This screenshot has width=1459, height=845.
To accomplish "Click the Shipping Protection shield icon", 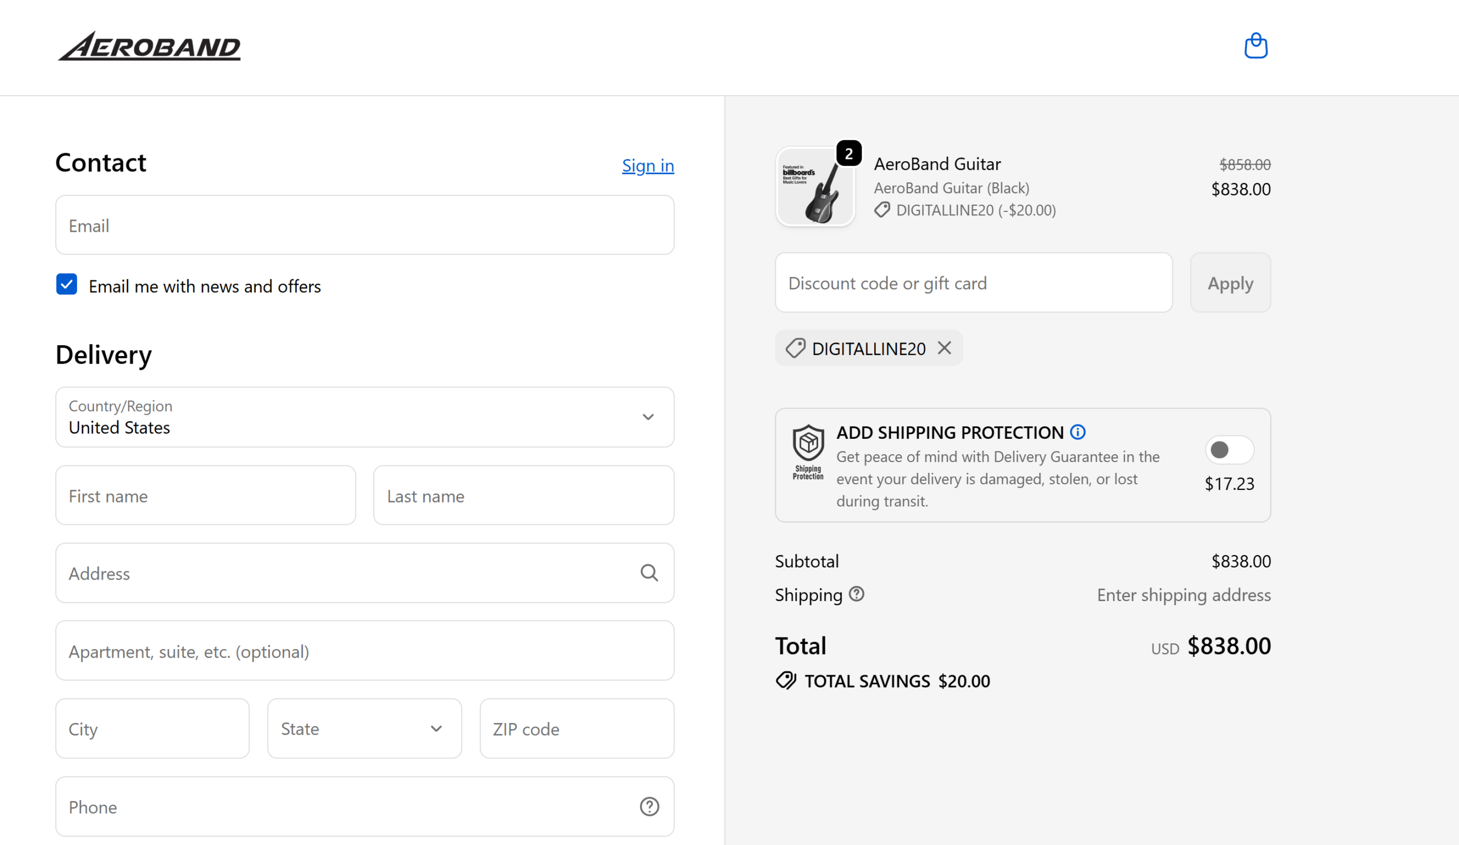I will click(x=808, y=452).
